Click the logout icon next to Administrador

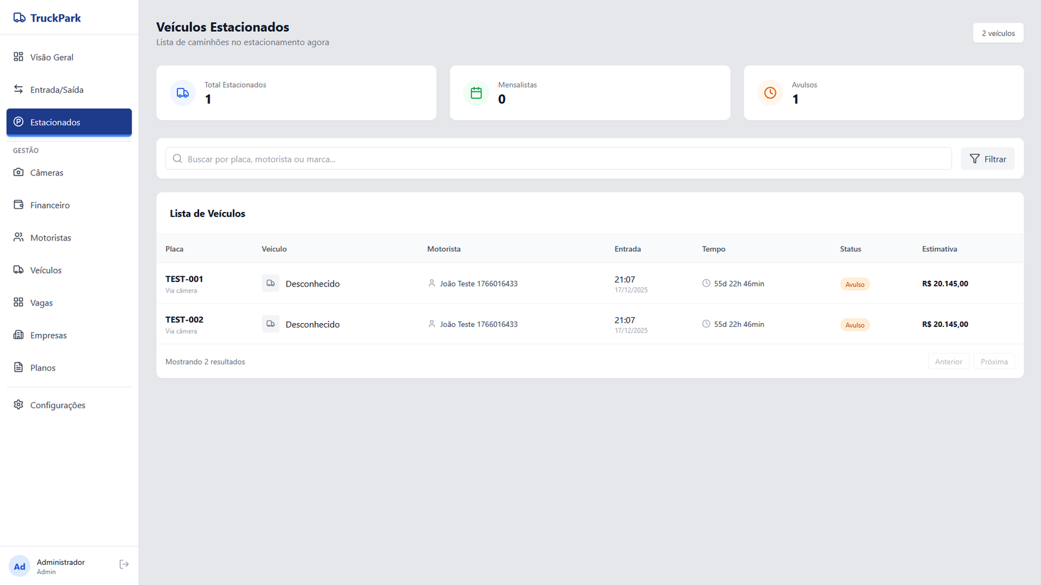pyautogui.click(x=124, y=564)
